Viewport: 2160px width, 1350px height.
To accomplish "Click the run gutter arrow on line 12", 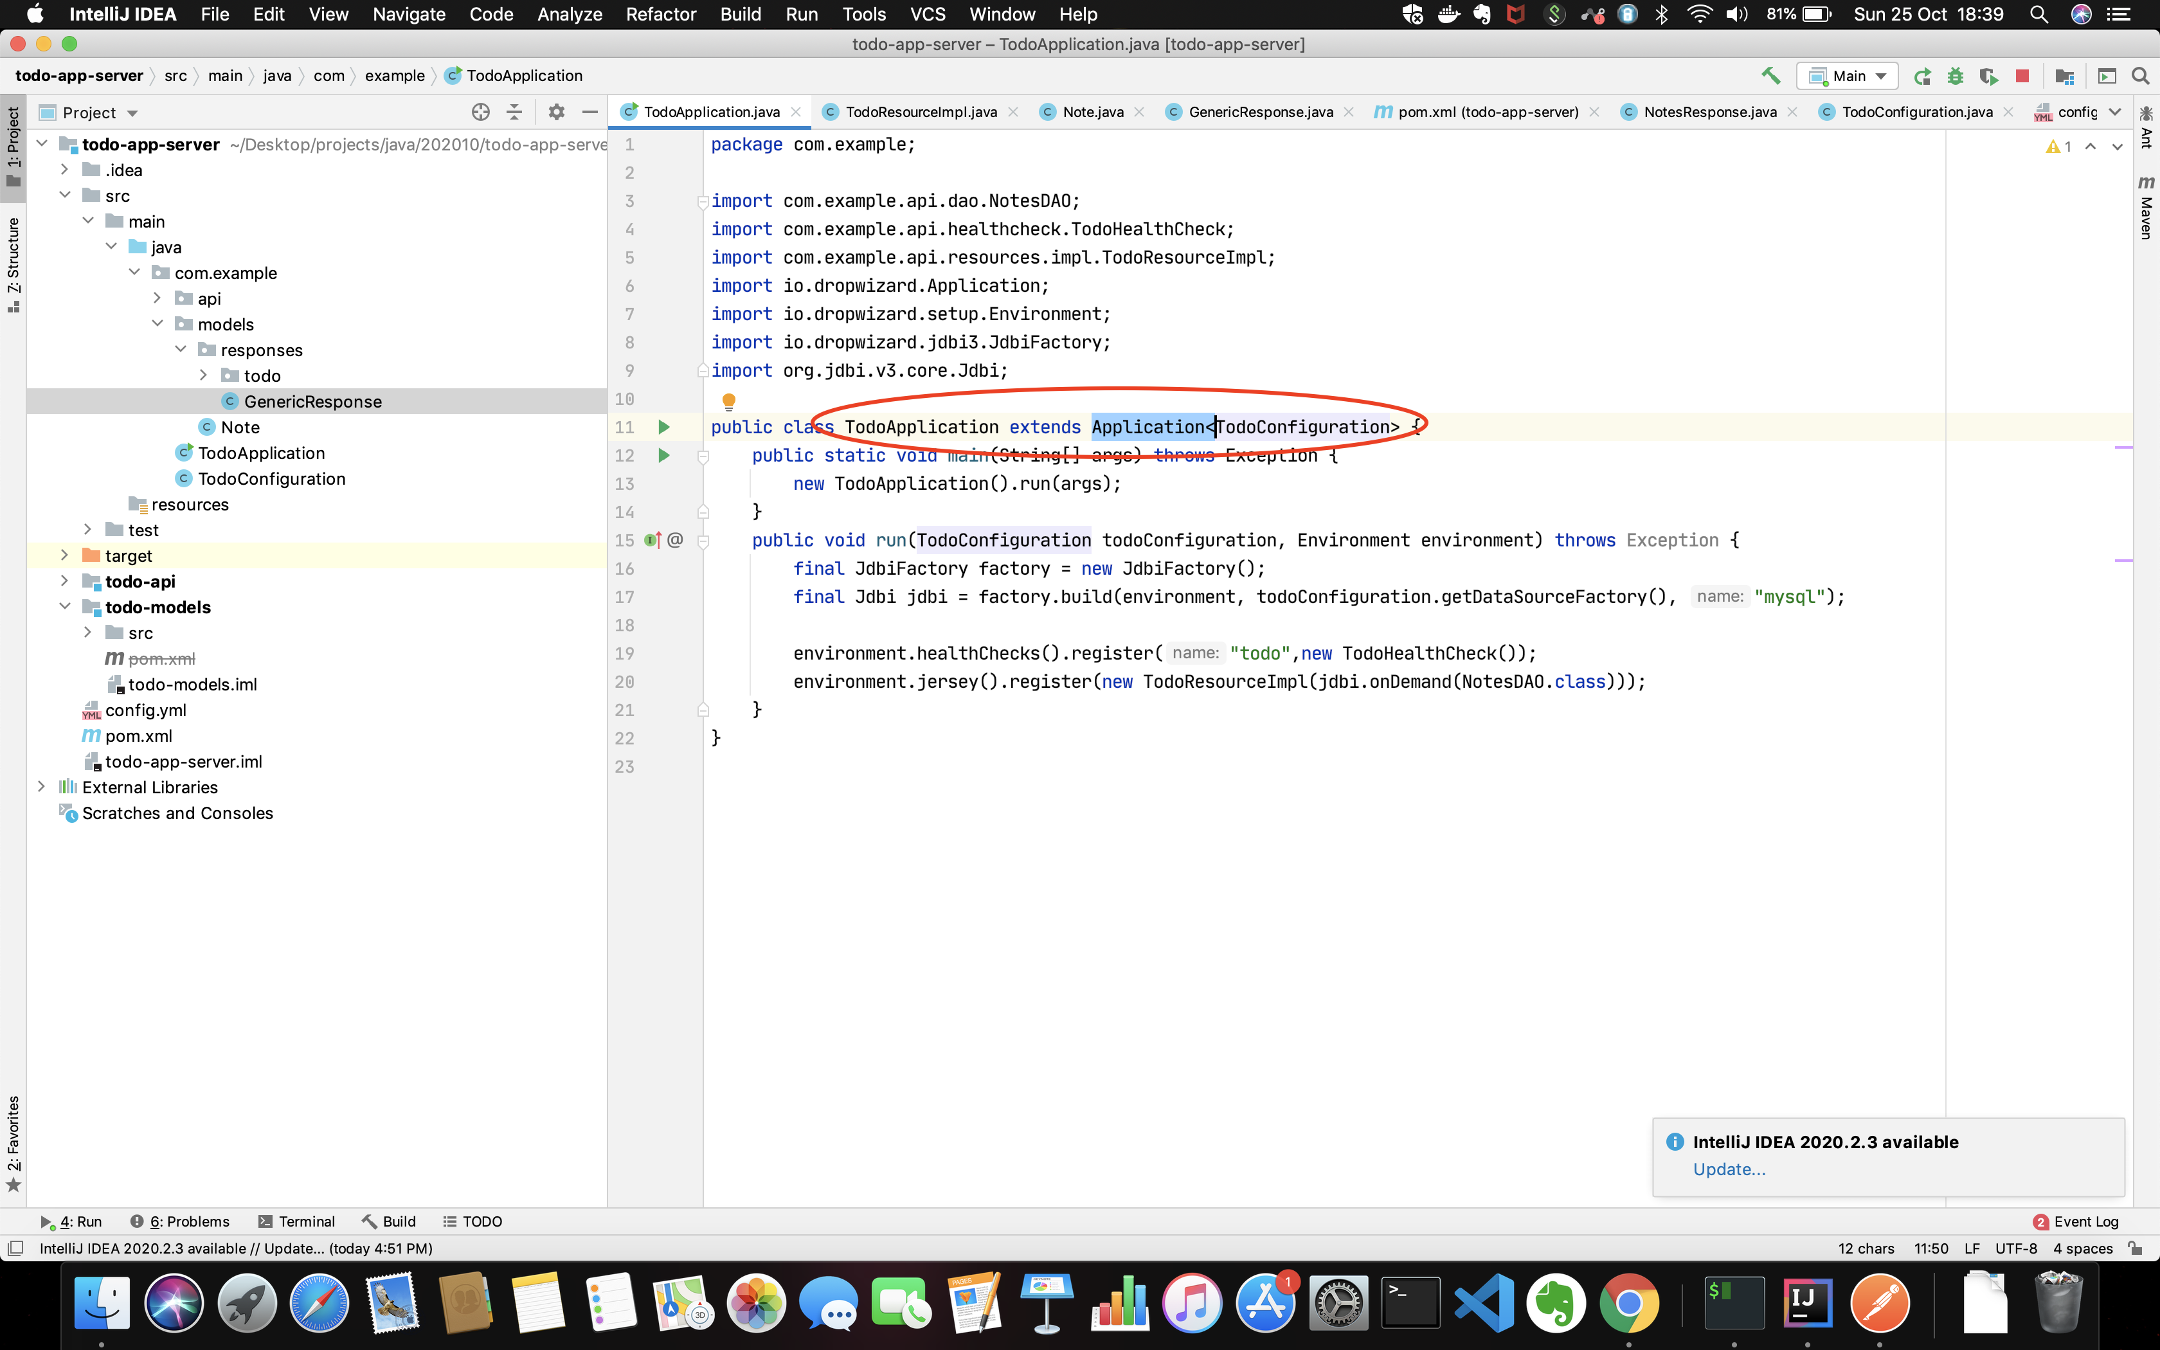I will [663, 455].
